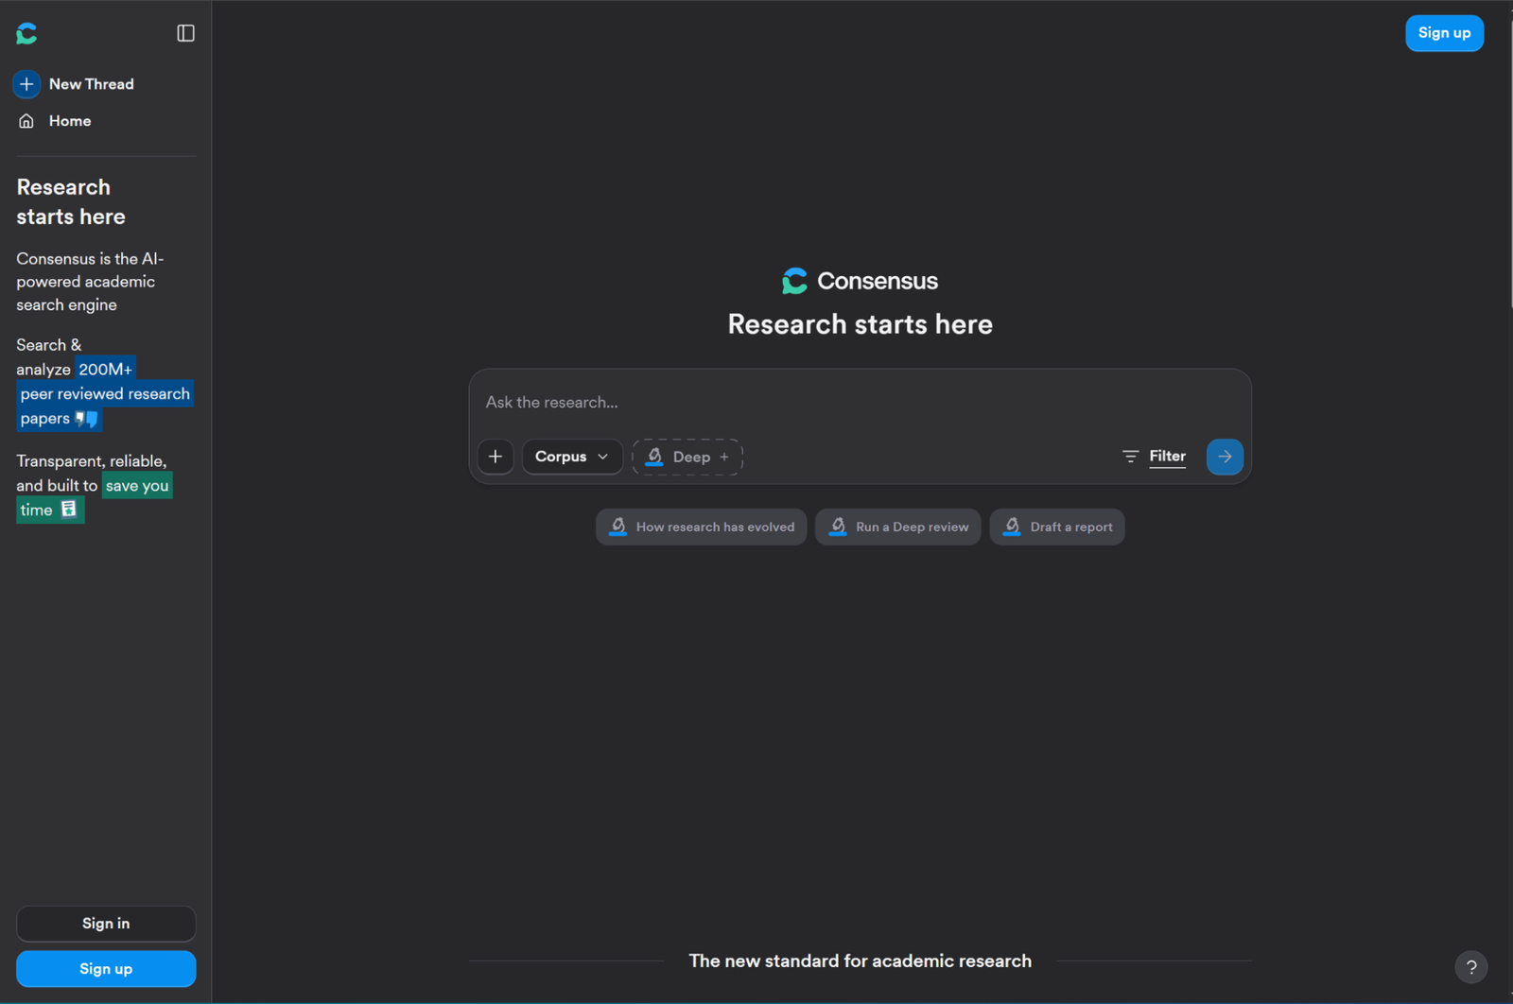The width and height of the screenshot is (1513, 1004).
Task: Focus the 'Ask the research...' input field
Action: [860, 403]
